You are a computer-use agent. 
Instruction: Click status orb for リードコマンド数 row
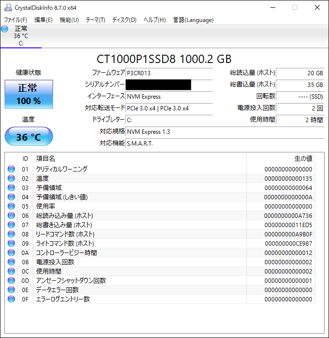pyautogui.click(x=11, y=234)
